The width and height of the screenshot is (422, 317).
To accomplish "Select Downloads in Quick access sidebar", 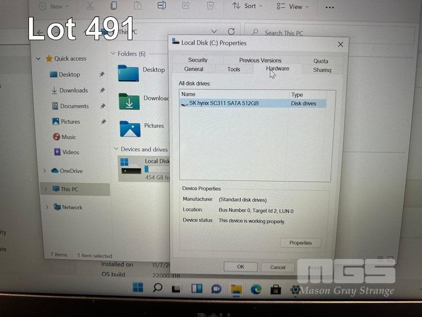I will pos(73,90).
